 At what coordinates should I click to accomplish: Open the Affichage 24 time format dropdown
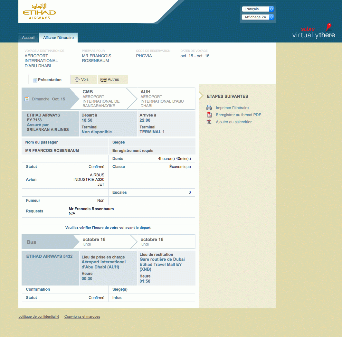pos(258,17)
